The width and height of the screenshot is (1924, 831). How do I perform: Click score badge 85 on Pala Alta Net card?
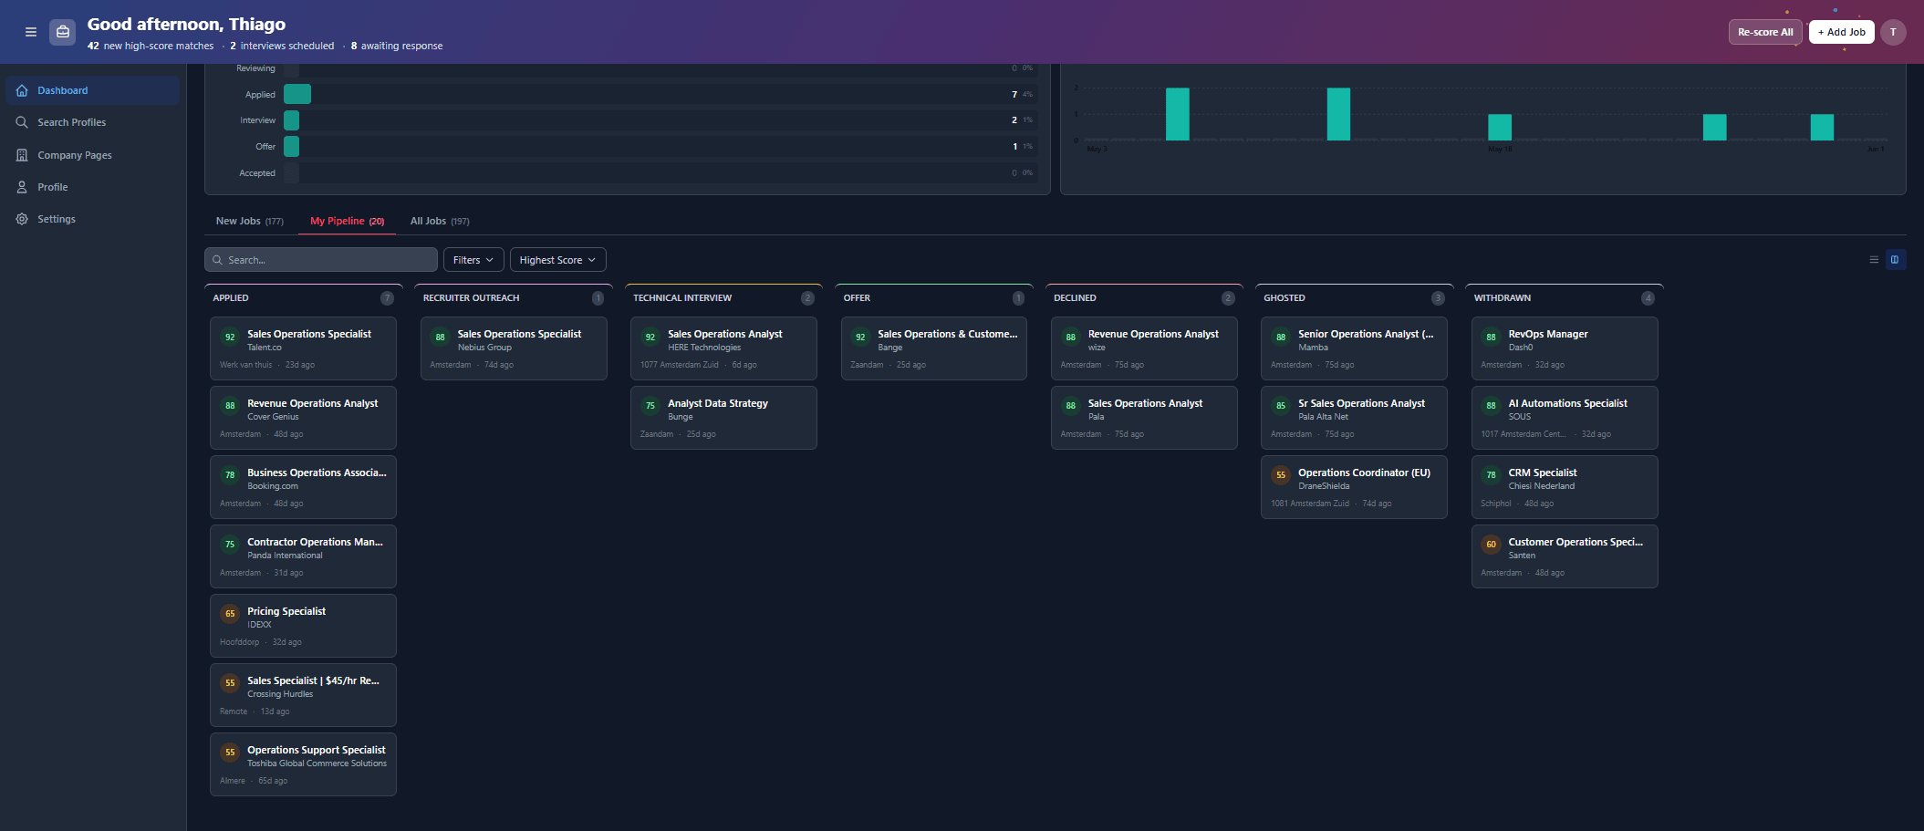click(x=1281, y=406)
